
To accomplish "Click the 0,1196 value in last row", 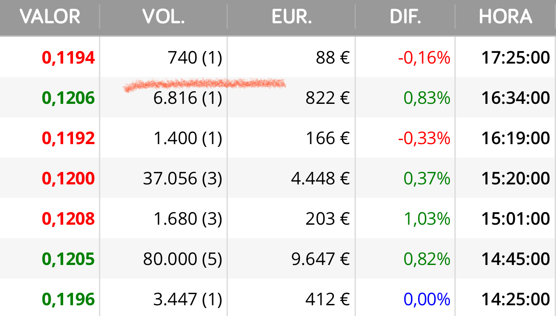I will coord(68,299).
